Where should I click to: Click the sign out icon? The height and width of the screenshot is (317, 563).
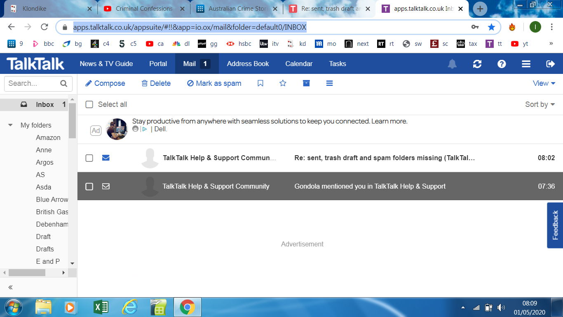point(550,64)
